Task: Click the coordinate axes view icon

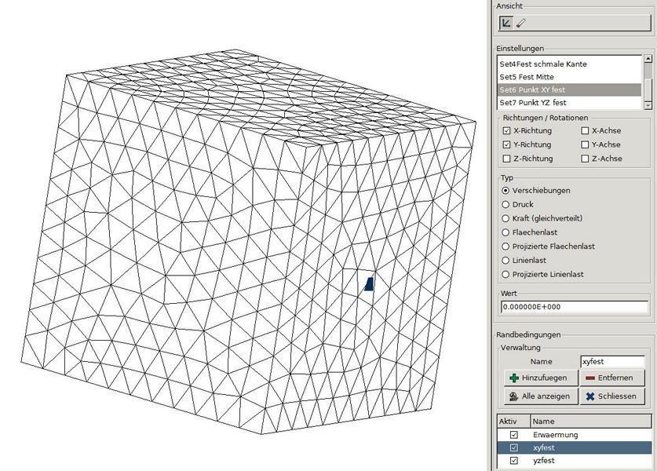Action: 506,23
